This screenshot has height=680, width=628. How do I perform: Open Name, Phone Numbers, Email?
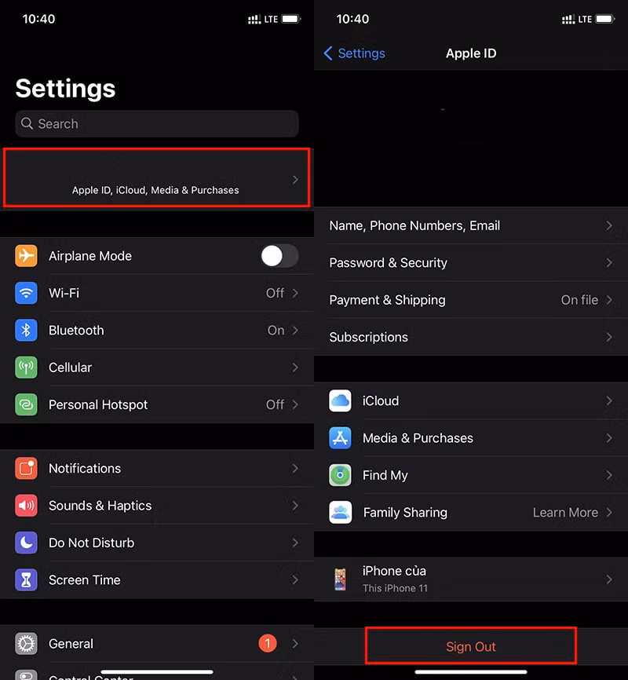coord(471,225)
